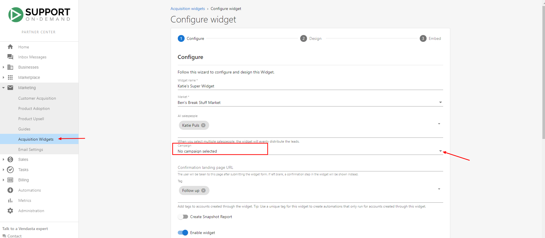Click the Home house icon
Image resolution: width=545 pixels, height=238 pixels.
[10, 47]
